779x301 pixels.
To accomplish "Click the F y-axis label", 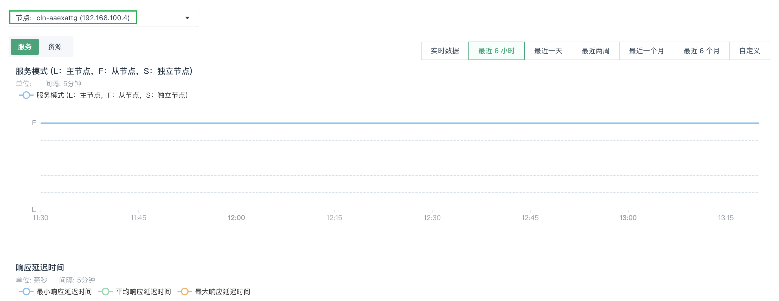I will tap(34, 123).
